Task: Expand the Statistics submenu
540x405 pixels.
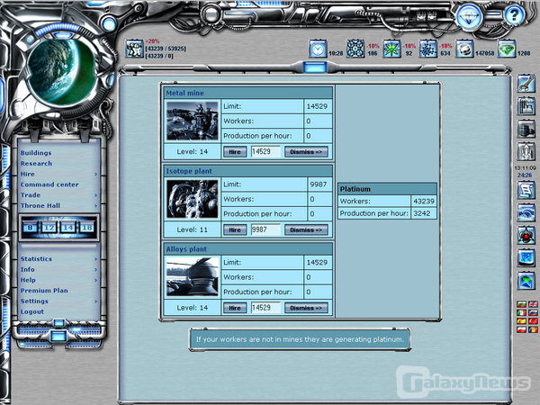Action: click(95, 258)
